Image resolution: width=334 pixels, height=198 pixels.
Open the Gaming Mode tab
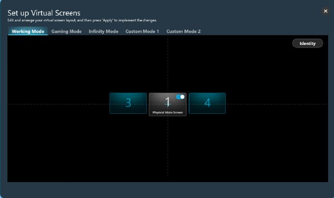(x=66, y=31)
